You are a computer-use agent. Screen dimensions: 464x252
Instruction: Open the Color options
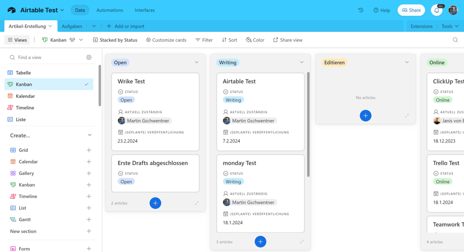pyautogui.click(x=255, y=40)
